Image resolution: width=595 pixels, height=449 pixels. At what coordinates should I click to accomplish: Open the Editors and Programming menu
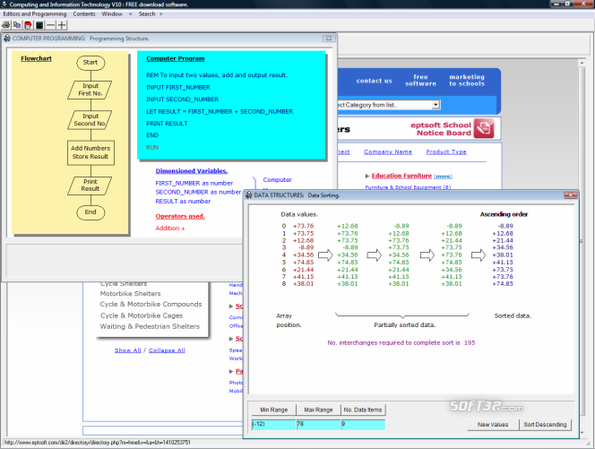[34, 14]
